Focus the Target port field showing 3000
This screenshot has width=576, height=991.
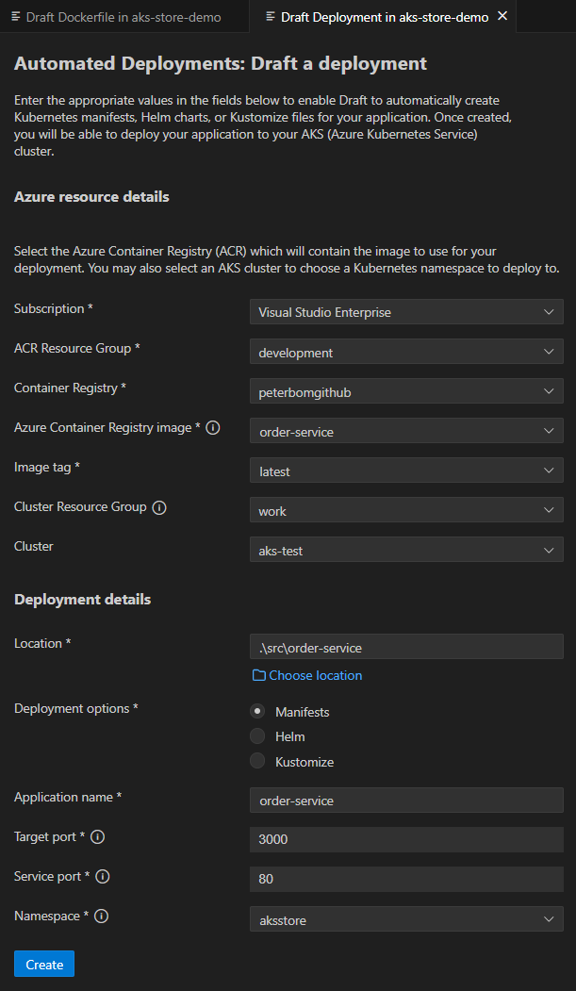coord(406,840)
